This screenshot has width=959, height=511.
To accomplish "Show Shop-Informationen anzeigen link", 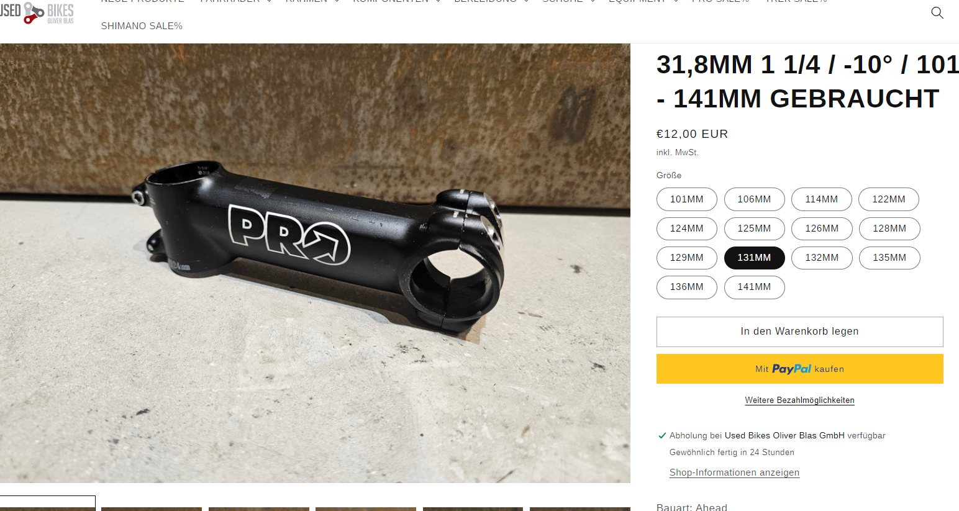I will (x=734, y=473).
